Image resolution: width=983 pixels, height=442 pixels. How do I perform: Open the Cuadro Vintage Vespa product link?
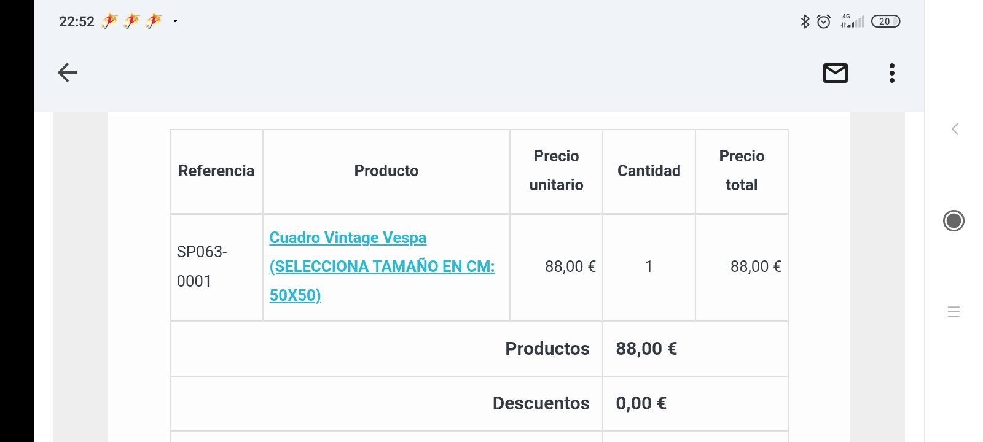click(348, 238)
